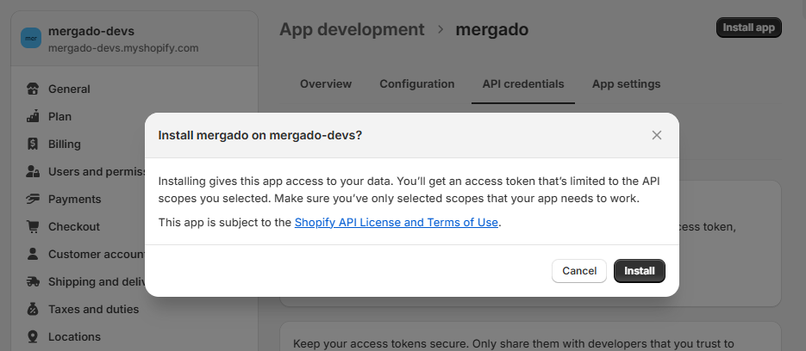Open Locations via the pin icon
The image size is (806, 351).
tap(33, 336)
